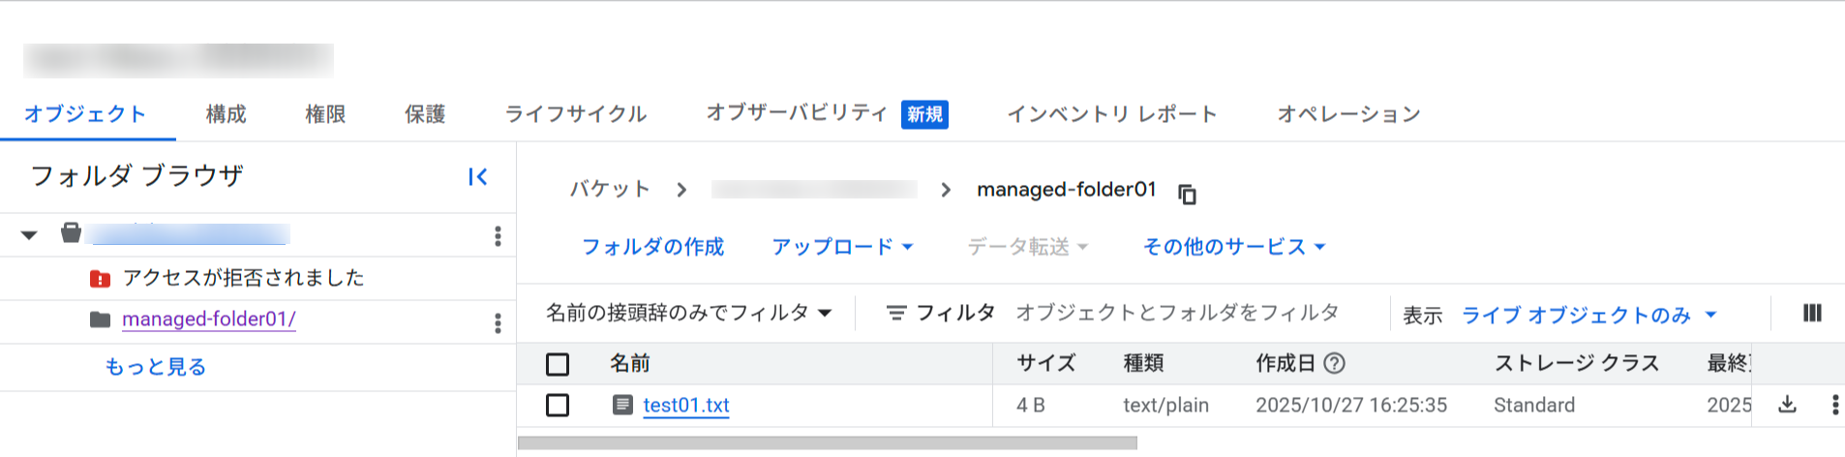Open the 名前の接頭辞のみでフィルタ dropdown

click(688, 313)
